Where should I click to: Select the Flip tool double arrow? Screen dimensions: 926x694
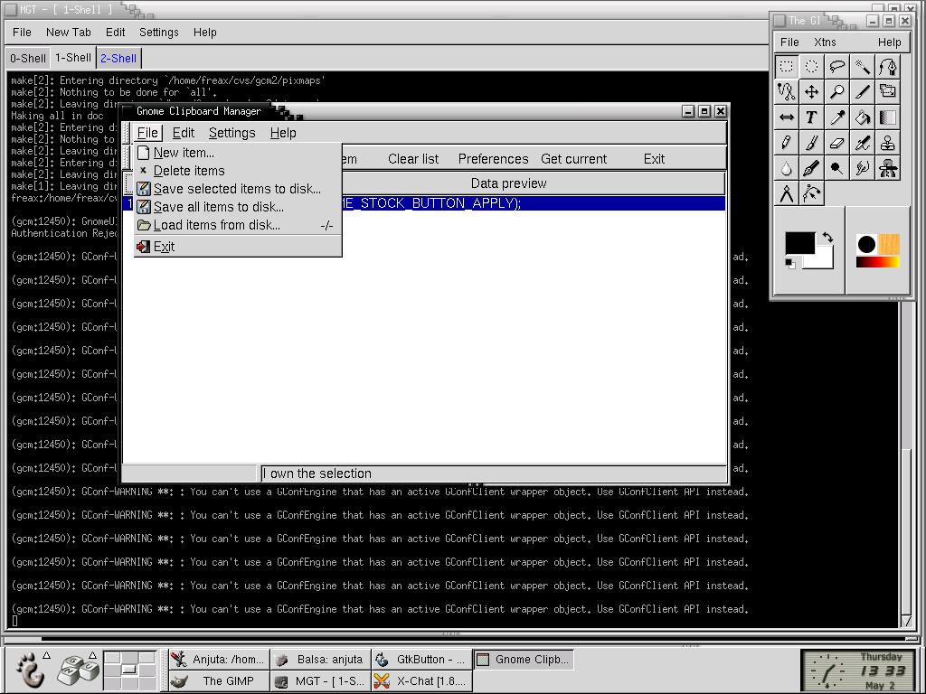coord(787,117)
